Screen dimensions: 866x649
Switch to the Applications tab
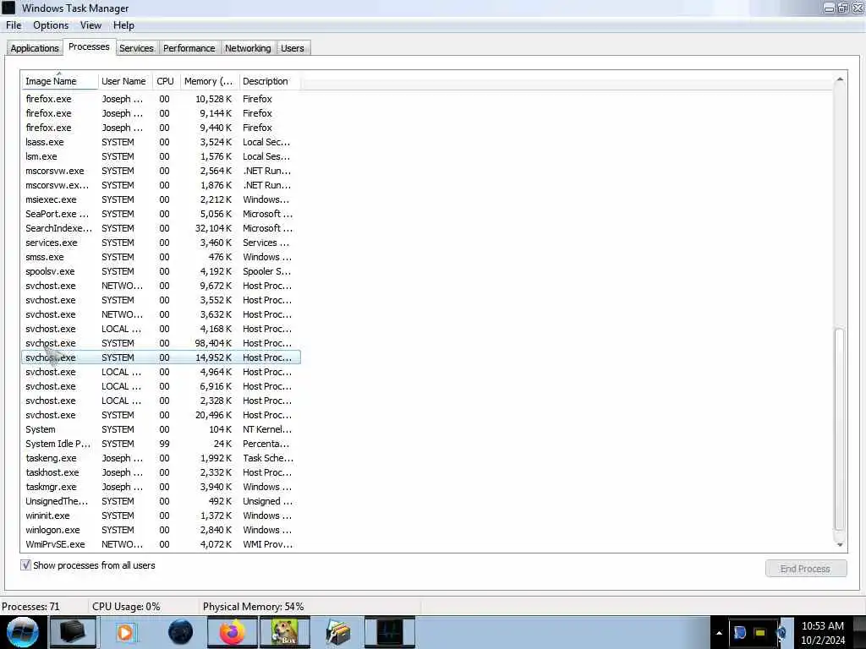point(35,48)
